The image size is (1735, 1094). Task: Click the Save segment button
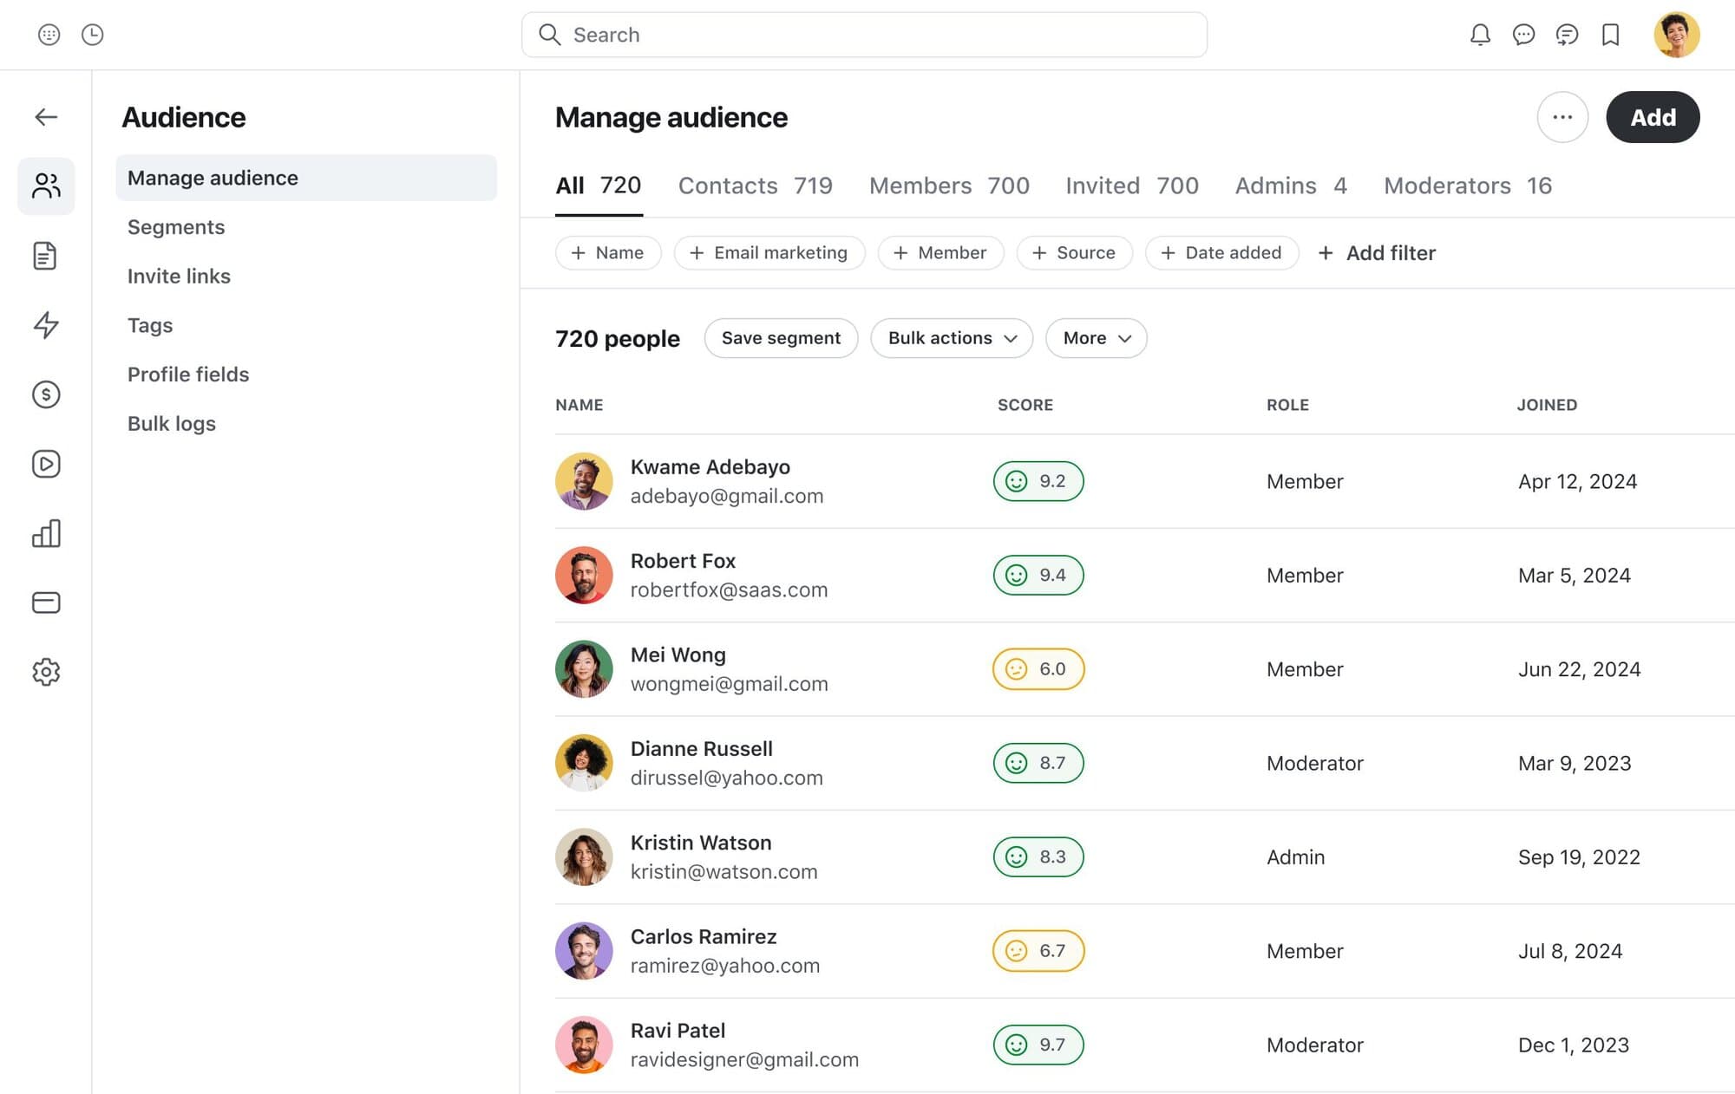click(x=781, y=338)
